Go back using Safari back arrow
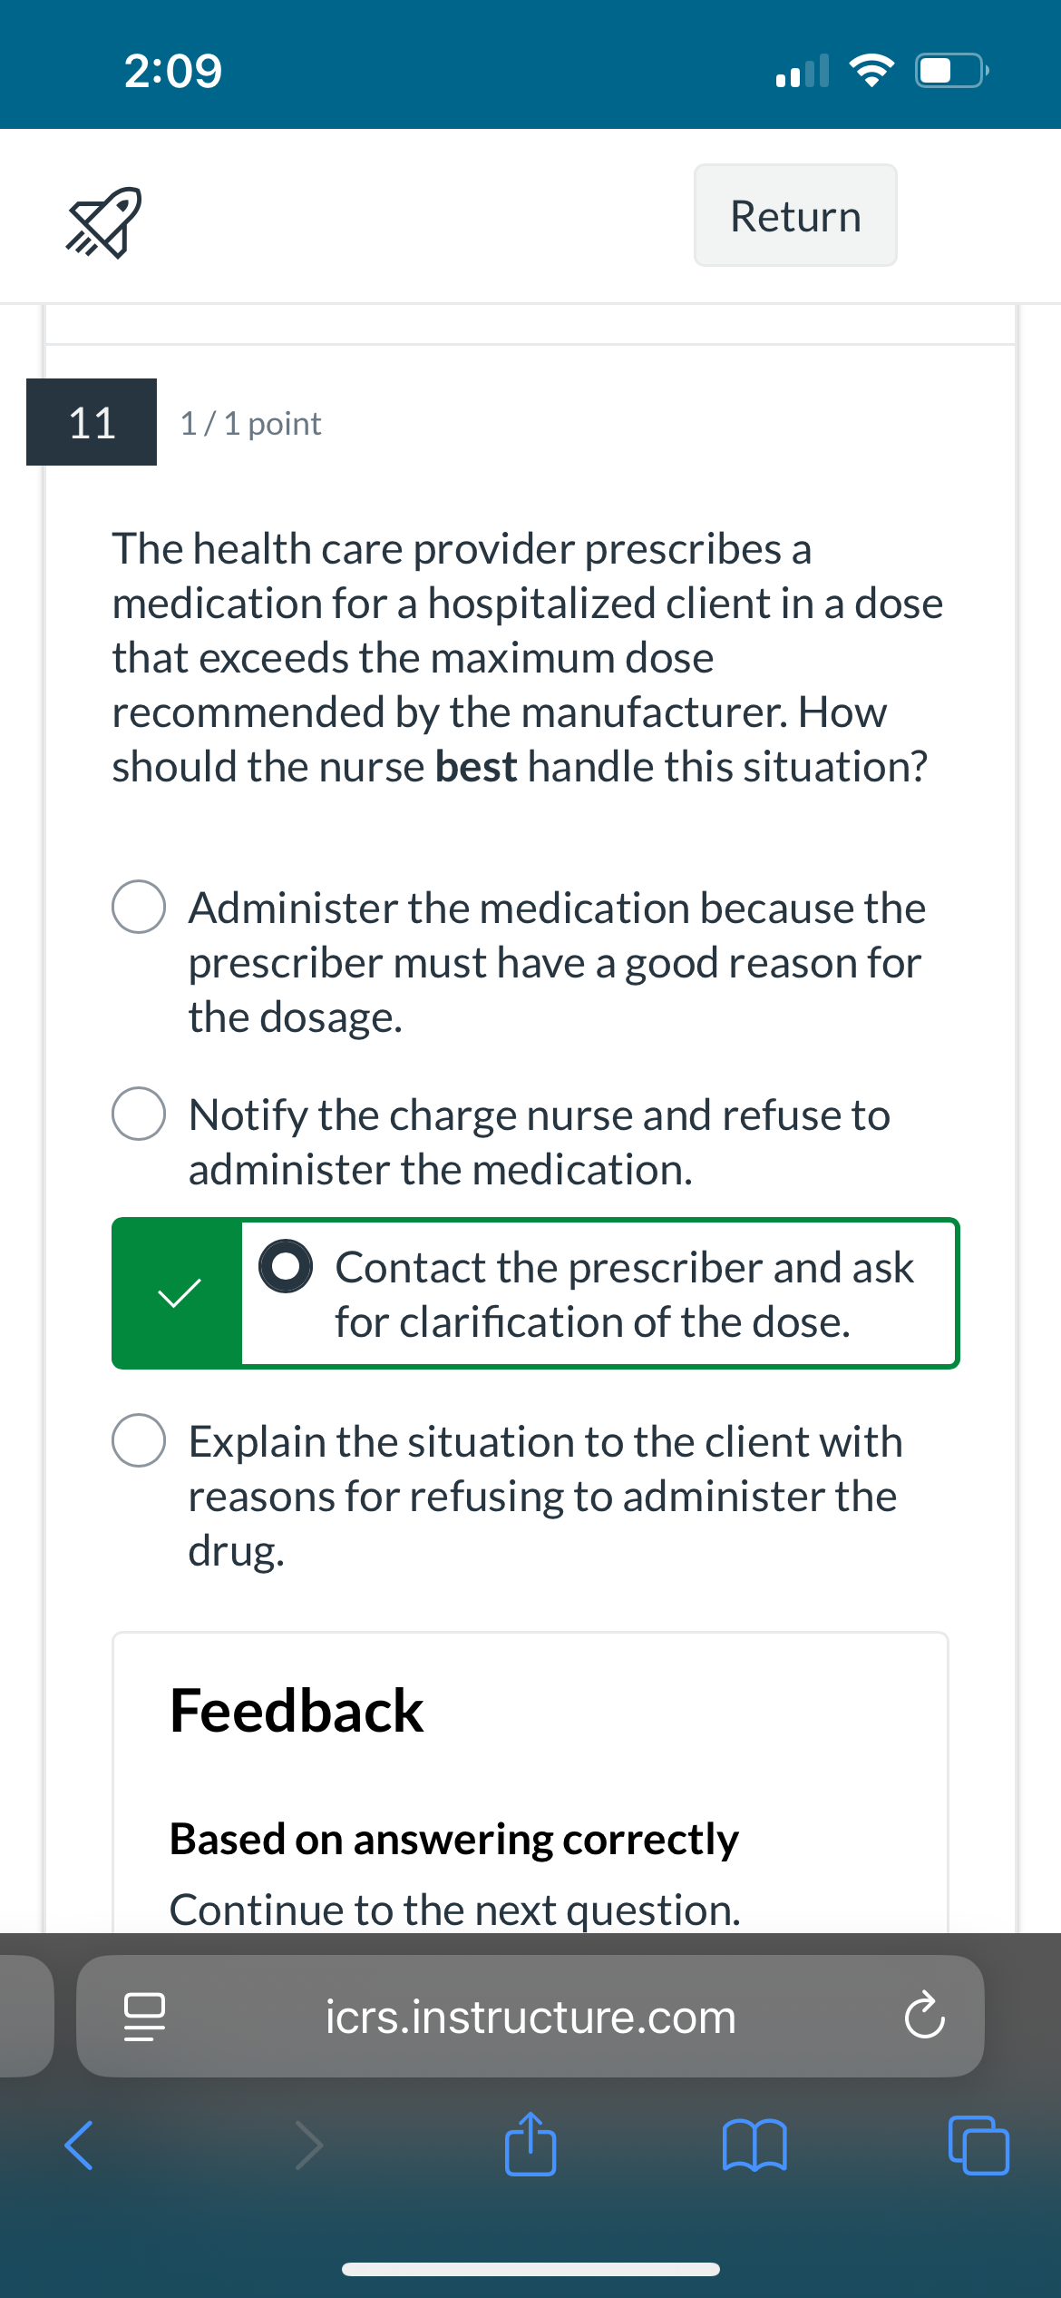This screenshot has height=2298, width=1061. coord(79,2146)
